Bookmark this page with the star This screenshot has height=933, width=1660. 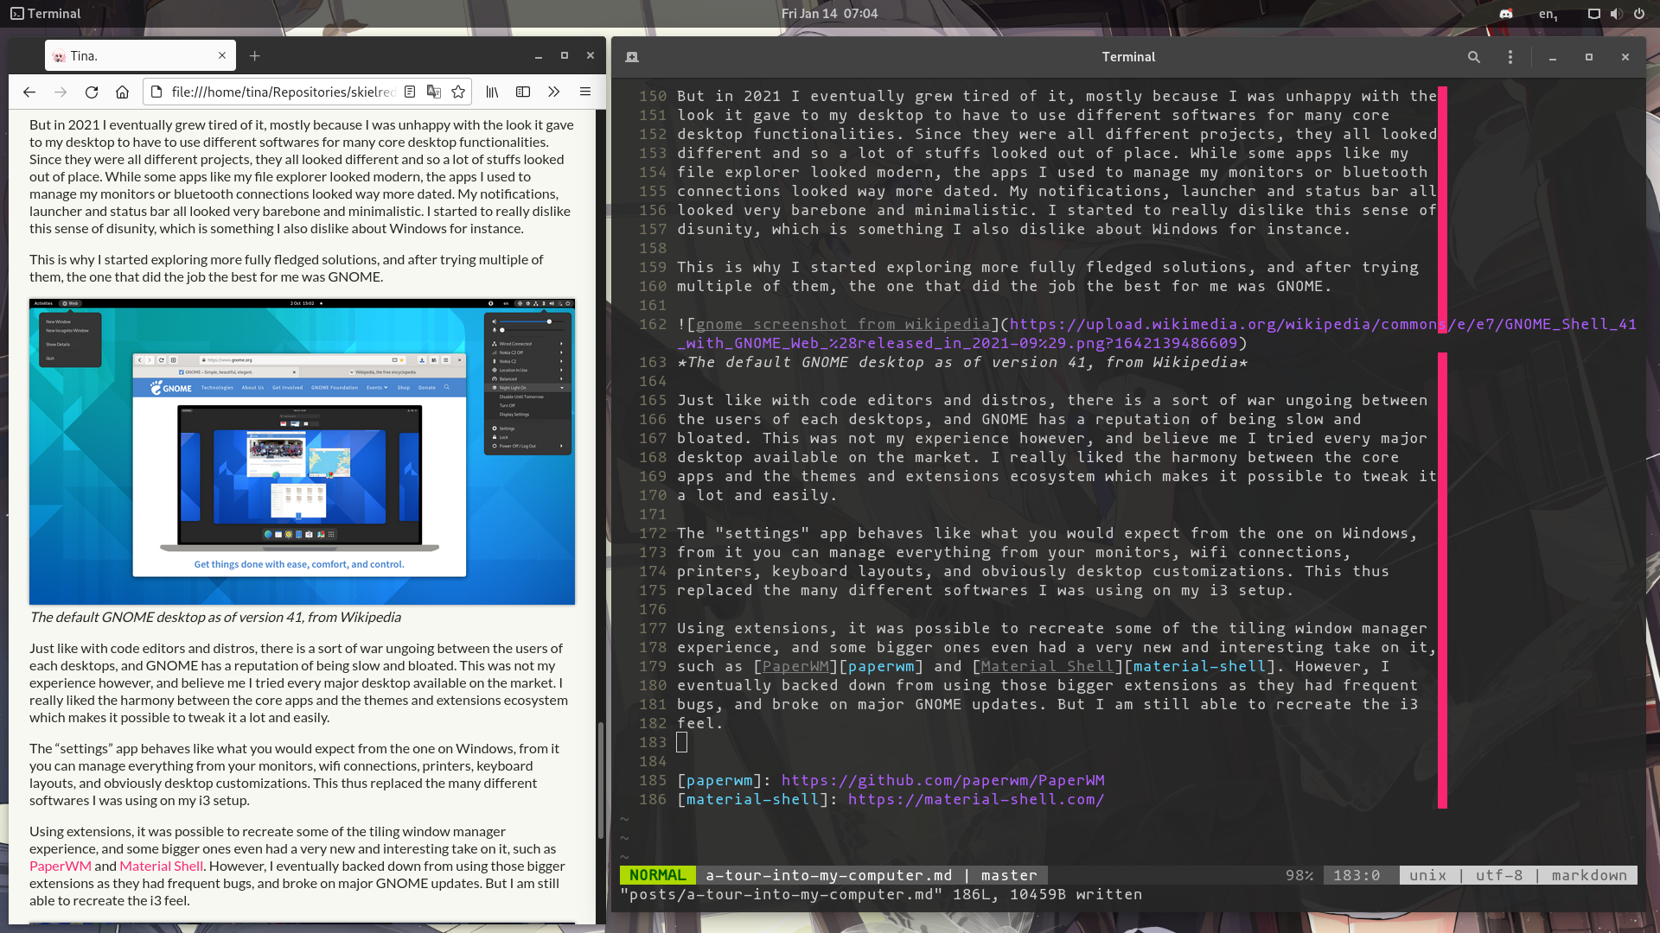pos(458,92)
